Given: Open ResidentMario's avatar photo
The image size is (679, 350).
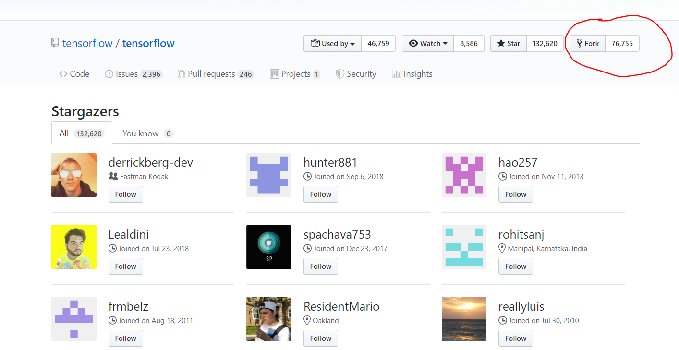Looking at the screenshot, I should (269, 319).
